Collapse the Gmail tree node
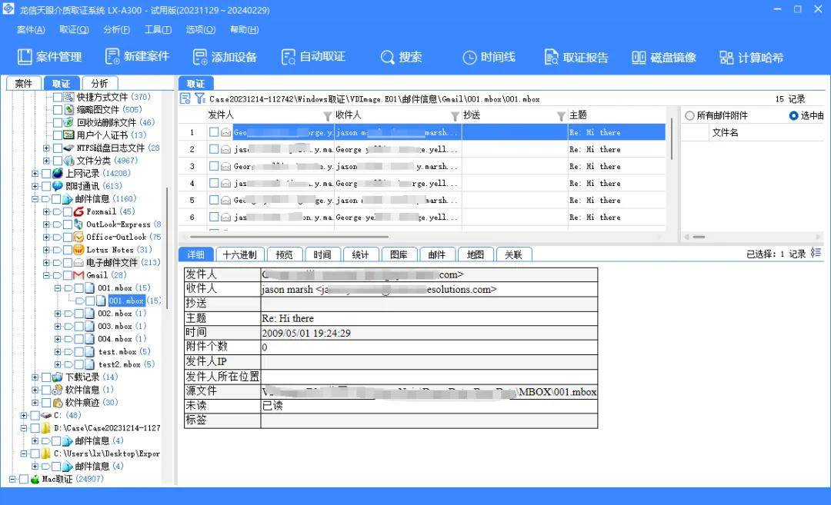 [x=46, y=275]
